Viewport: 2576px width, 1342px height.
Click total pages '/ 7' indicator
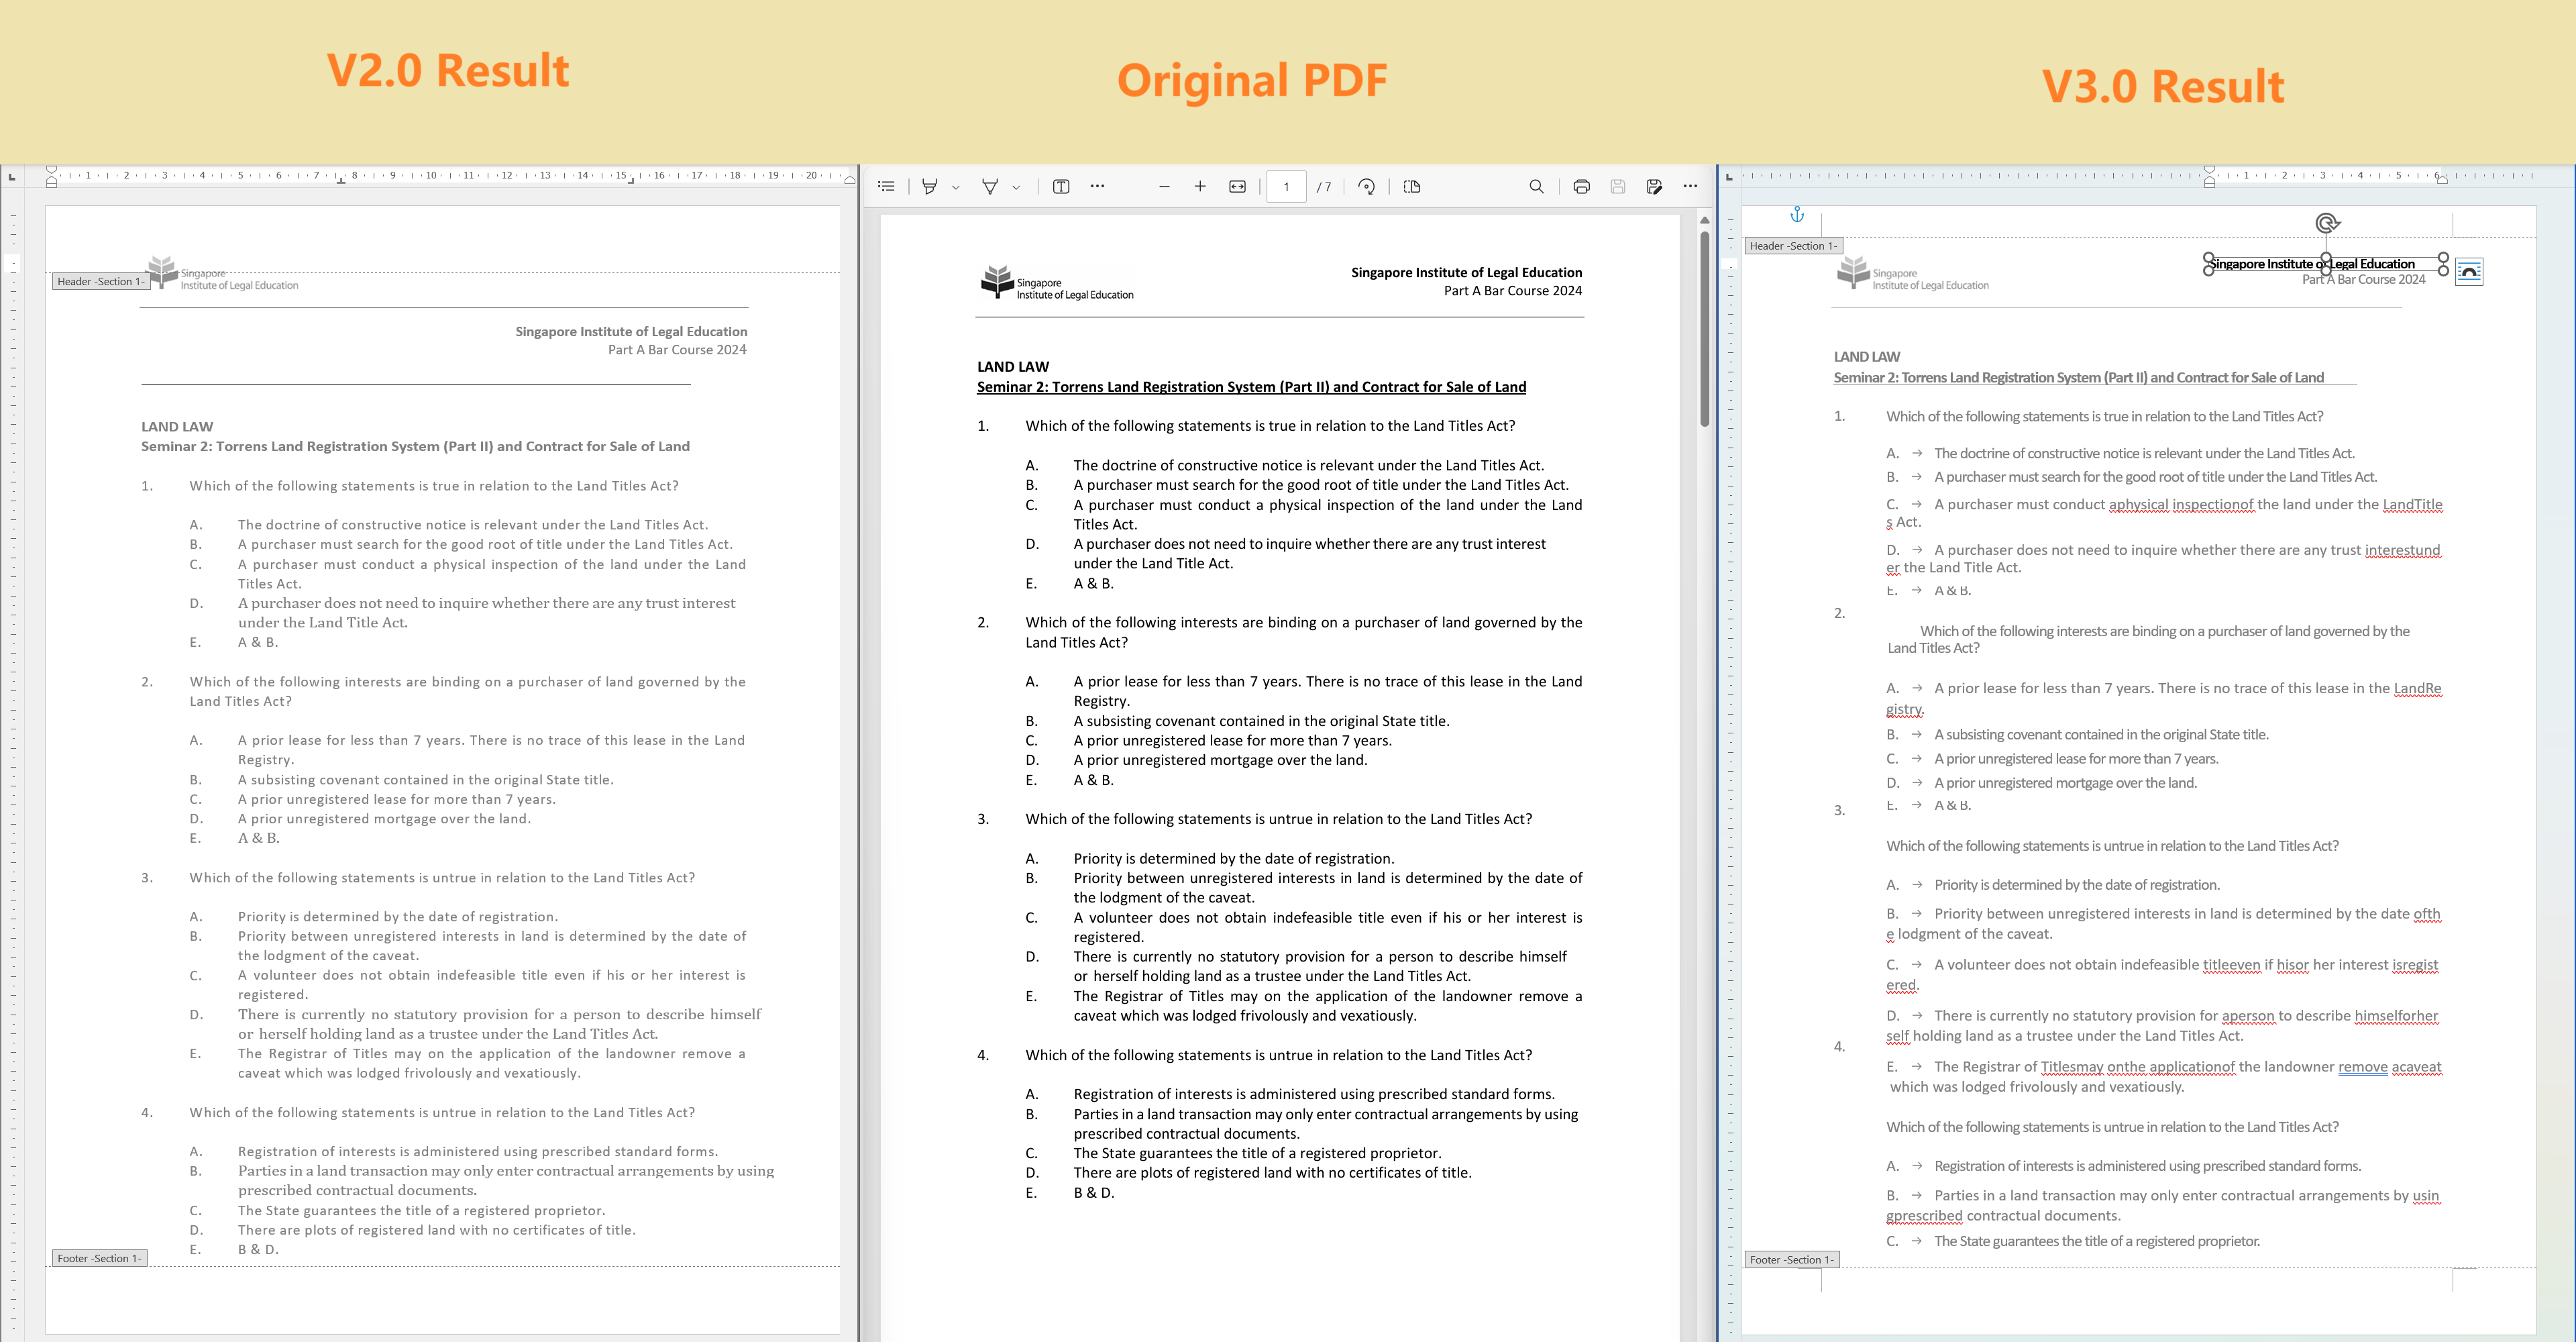click(x=1324, y=187)
